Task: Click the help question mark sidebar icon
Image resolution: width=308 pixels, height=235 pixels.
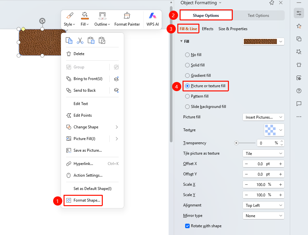Action: 299,91
